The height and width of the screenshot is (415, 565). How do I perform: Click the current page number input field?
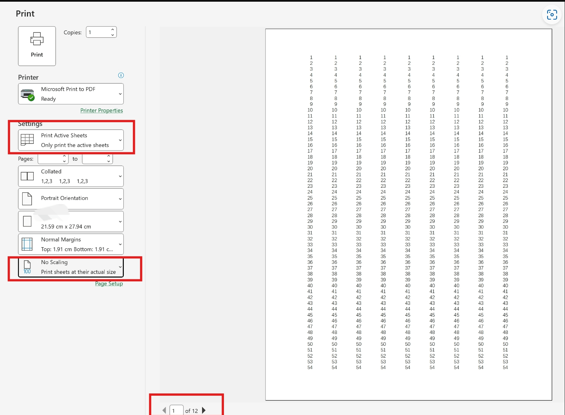(x=176, y=410)
